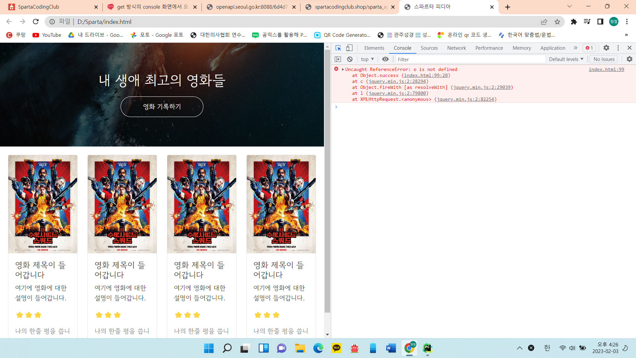Show hidden system tray icons
This screenshot has height=358, width=636.
pos(519,348)
